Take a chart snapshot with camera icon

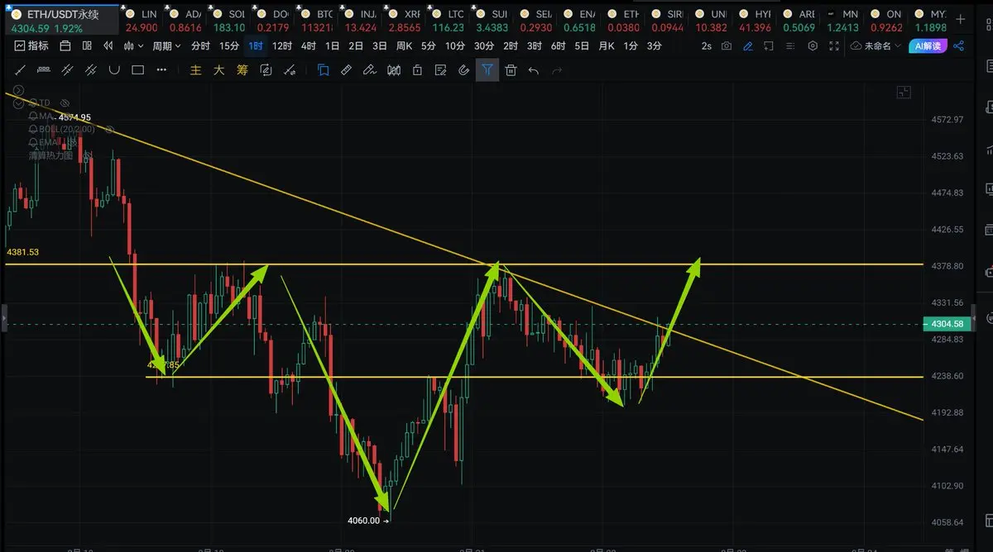(x=727, y=46)
